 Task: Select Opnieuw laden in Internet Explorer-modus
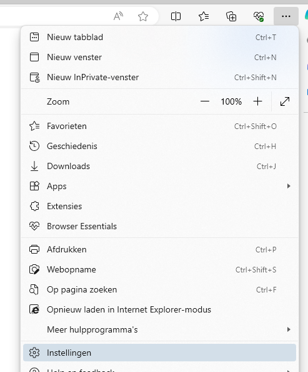point(159,309)
